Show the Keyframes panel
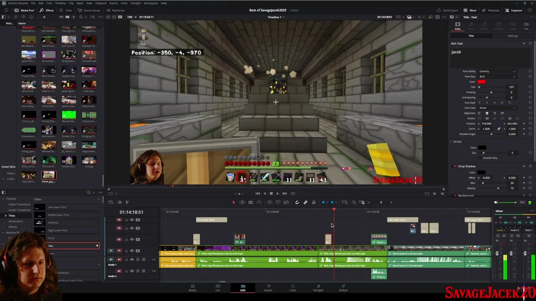The width and height of the screenshot is (536, 301). click(x=116, y=10)
